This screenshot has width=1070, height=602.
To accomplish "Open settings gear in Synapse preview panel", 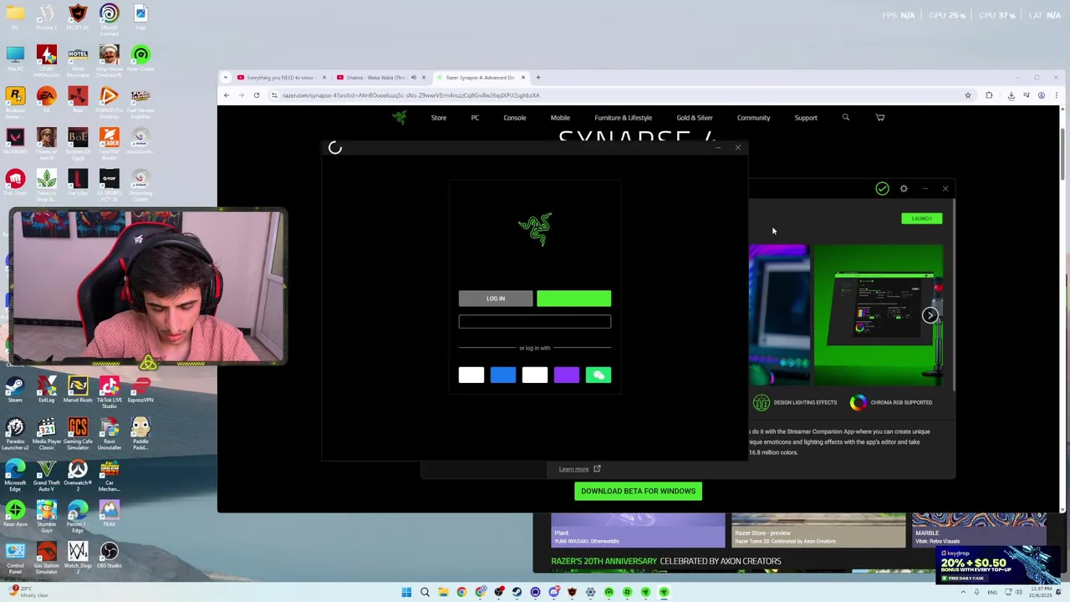I will coord(904,189).
